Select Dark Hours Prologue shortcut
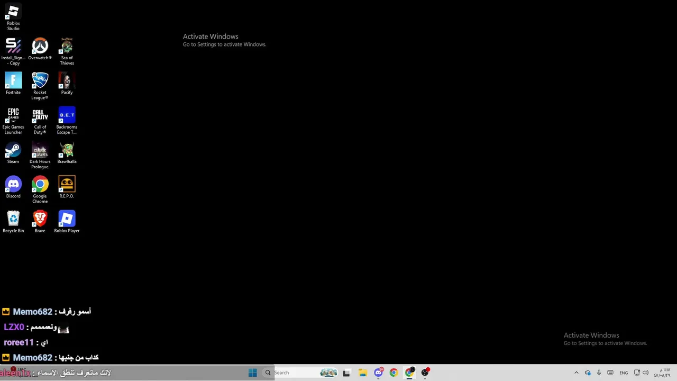This screenshot has width=677, height=381. [x=40, y=155]
